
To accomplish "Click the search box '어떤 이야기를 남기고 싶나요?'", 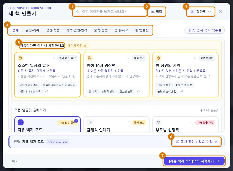I will [109, 12].
